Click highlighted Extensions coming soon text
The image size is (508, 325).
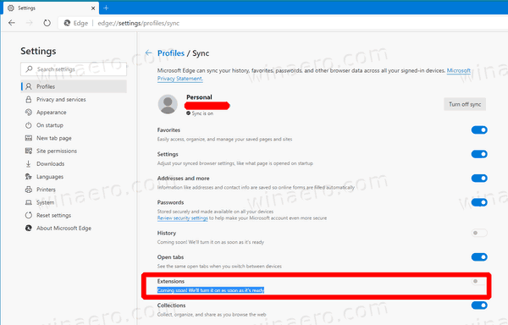[211, 290]
